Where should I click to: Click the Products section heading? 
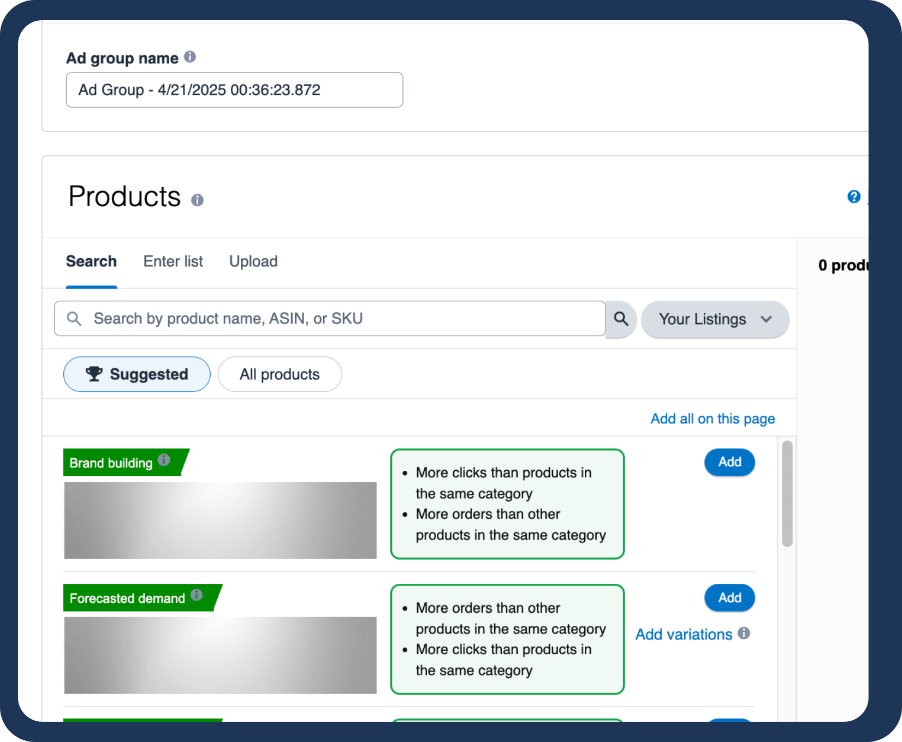click(124, 196)
